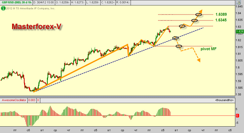Click the oval marker on the 1.6389 line
The height and width of the screenshot is (133, 244).
pos(198,14)
